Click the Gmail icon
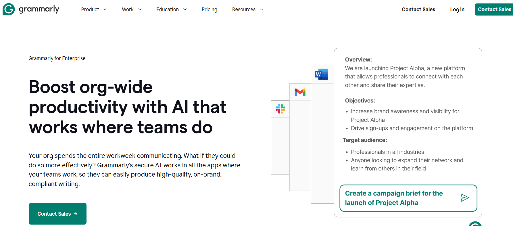513x226 pixels. pos(300,92)
